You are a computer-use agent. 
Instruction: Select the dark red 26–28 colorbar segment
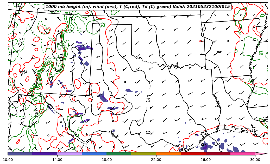tap(218, 154)
